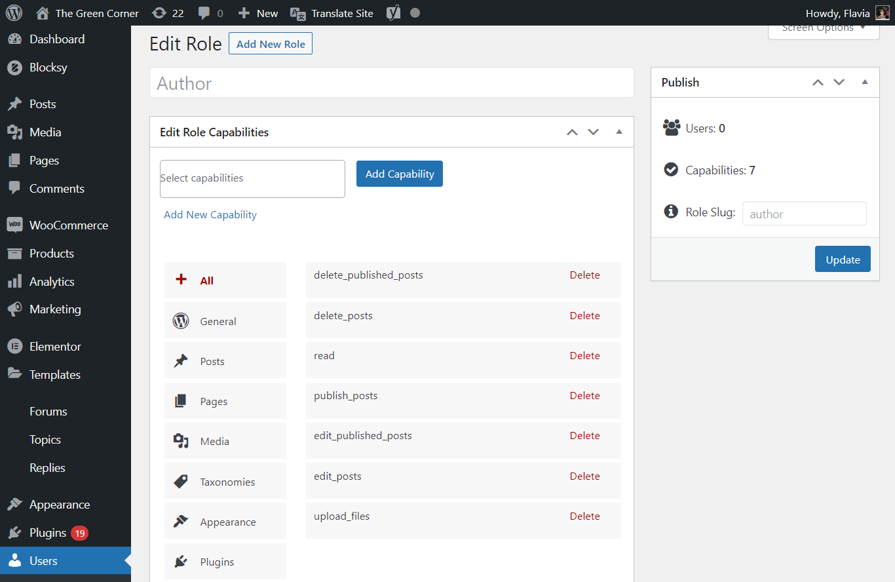Open Flavia's user avatar

click(882, 13)
